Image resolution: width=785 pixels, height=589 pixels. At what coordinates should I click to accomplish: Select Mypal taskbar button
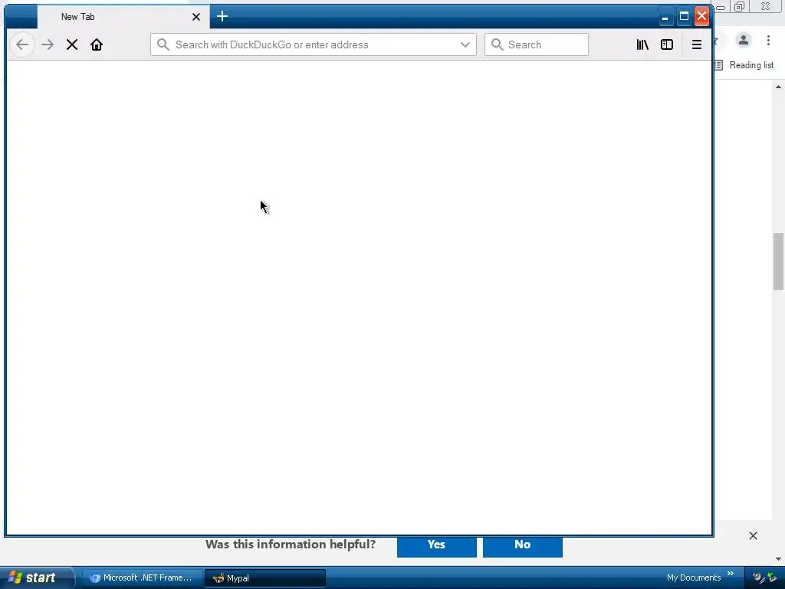[265, 578]
